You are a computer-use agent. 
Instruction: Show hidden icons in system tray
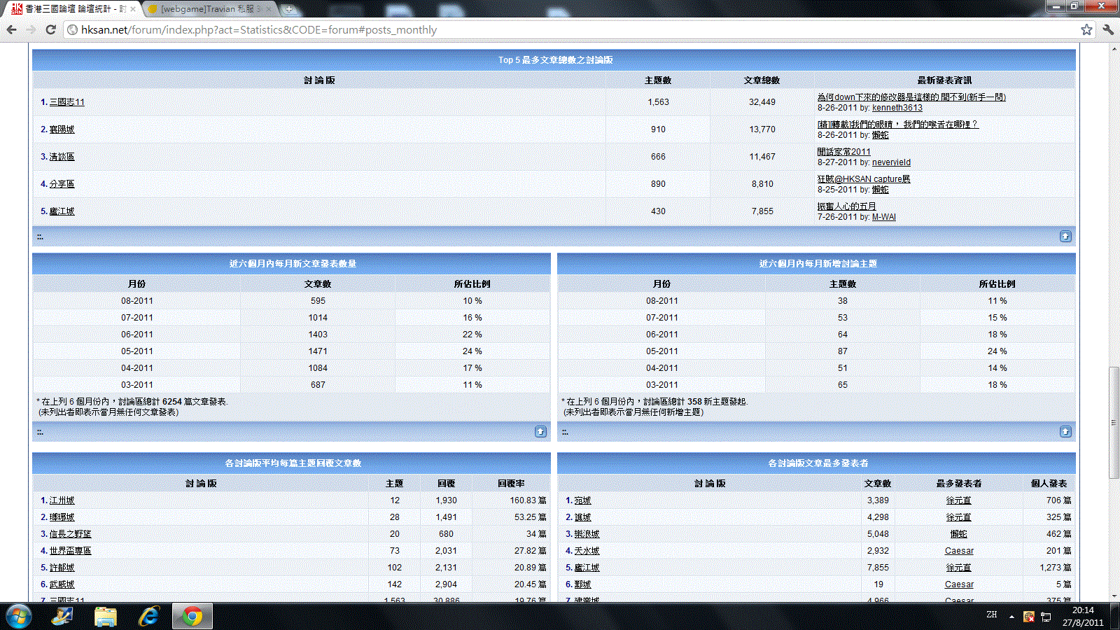tap(1011, 617)
